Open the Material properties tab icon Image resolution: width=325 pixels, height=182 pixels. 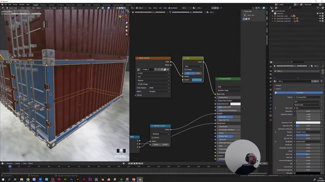tap(271, 116)
